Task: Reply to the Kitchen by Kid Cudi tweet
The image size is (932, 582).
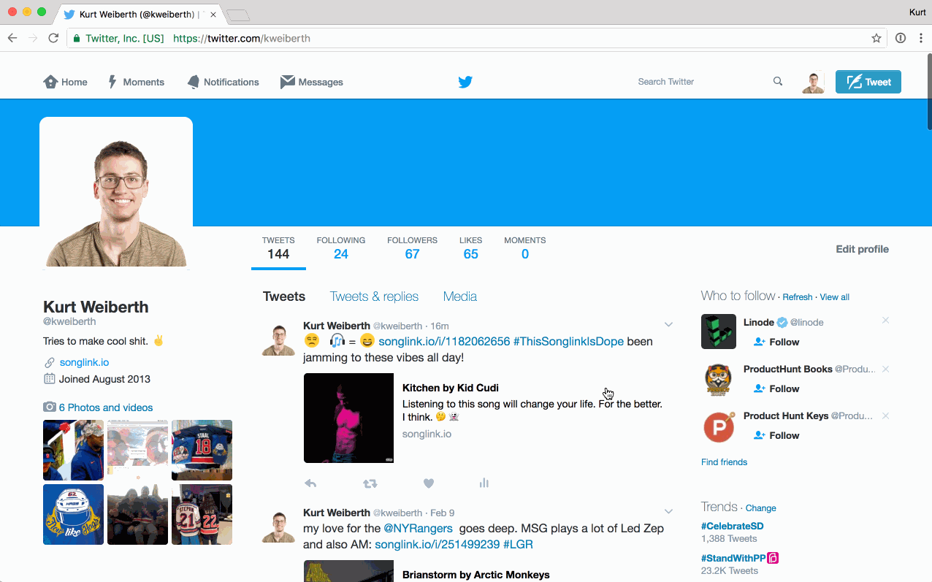Action: tap(310, 483)
